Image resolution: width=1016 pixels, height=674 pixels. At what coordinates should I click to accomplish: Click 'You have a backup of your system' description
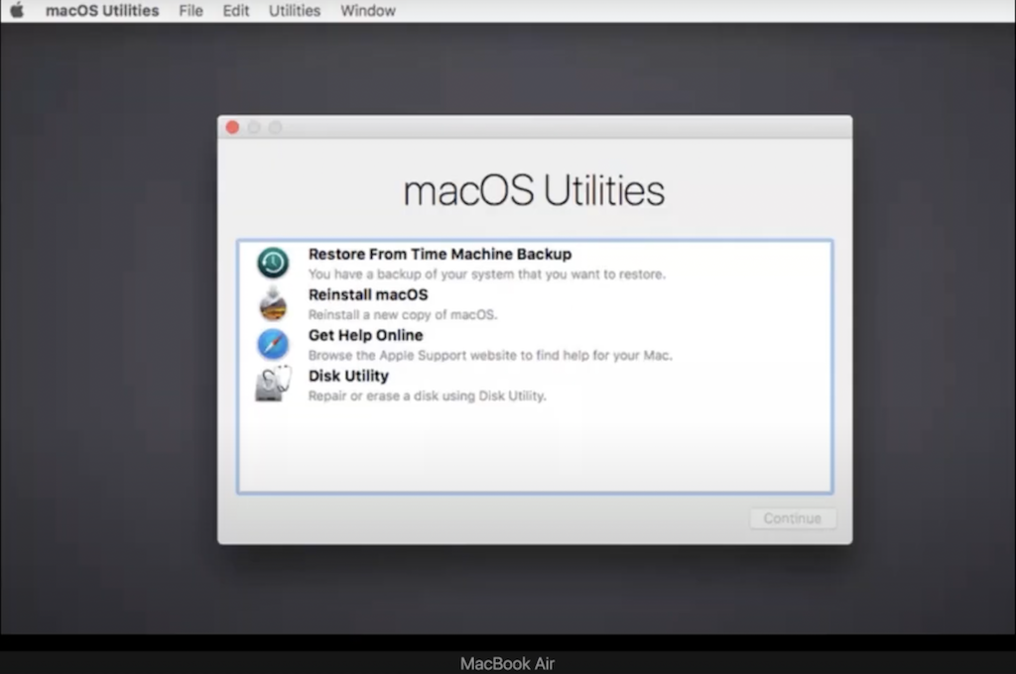[486, 274]
